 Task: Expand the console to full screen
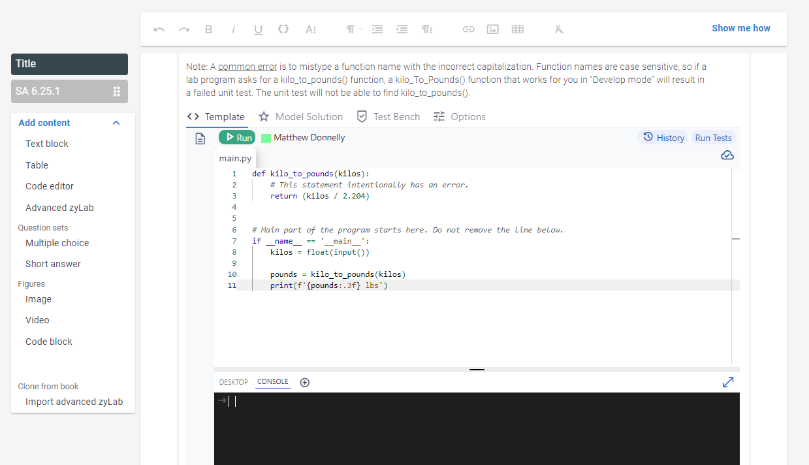pos(728,382)
